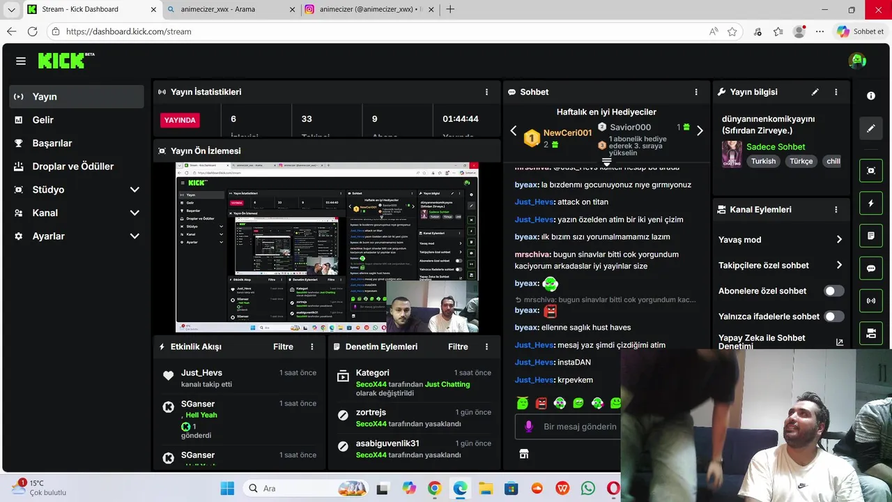Click the microphone icon in message box
This screenshot has width=892, height=502.
529,426
